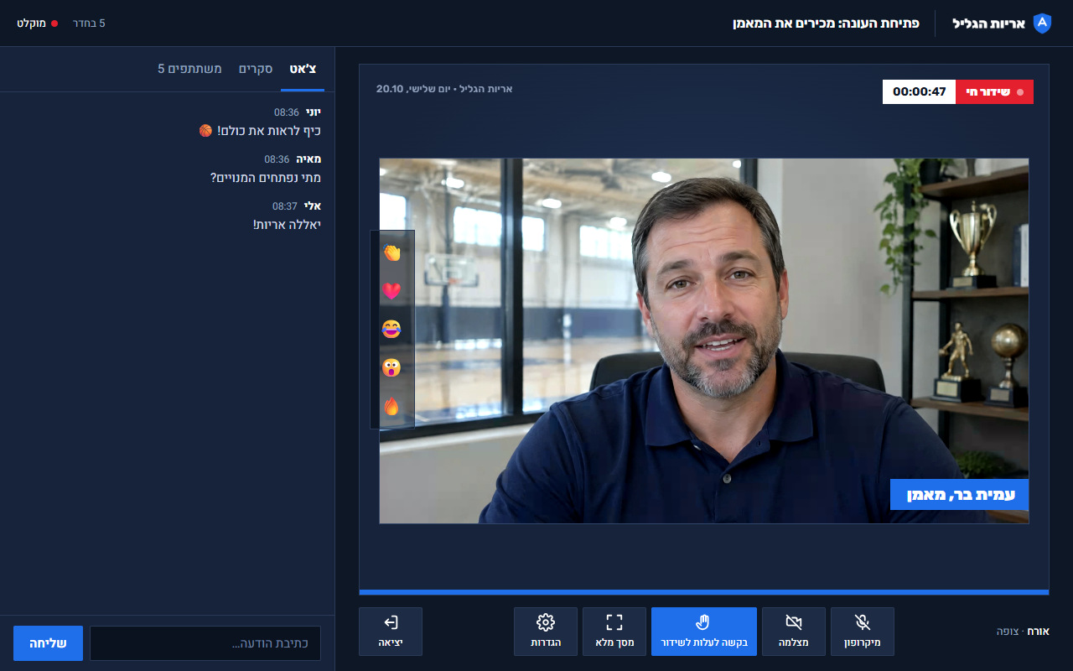Click the event title פתיחת העונה

click(827, 23)
